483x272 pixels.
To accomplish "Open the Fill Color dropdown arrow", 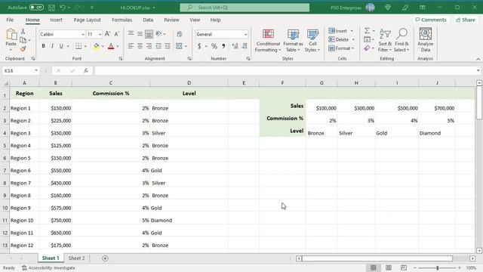I will coord(103,46).
